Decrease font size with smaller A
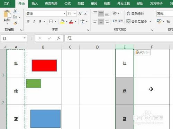This screenshot has height=129, width=173. (86, 14)
